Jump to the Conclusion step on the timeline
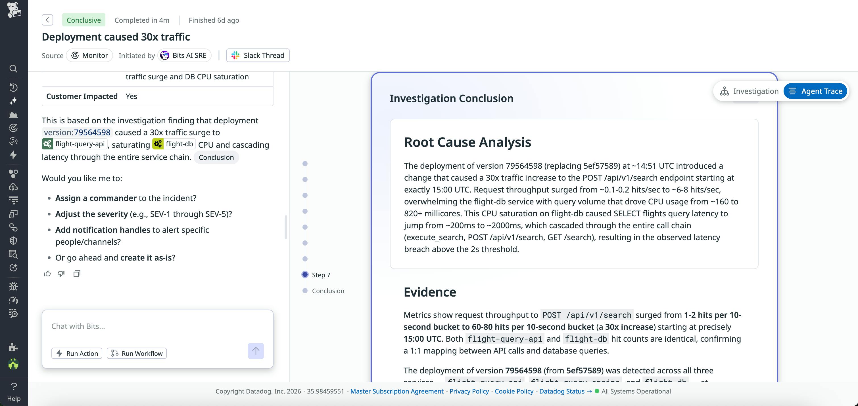 pos(328,291)
